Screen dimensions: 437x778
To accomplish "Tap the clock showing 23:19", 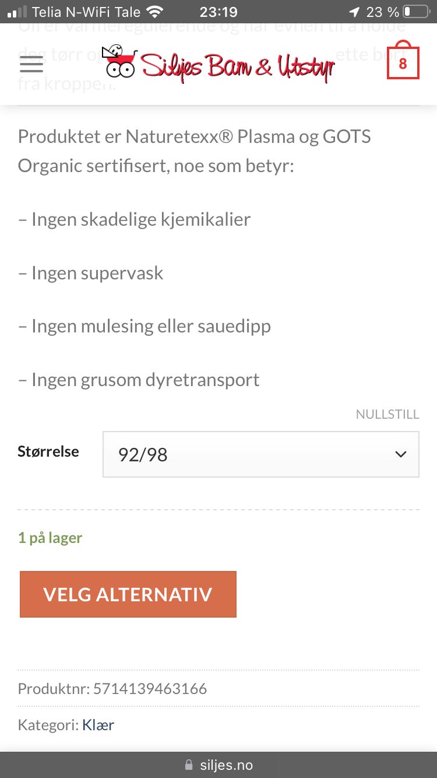I will (218, 10).
